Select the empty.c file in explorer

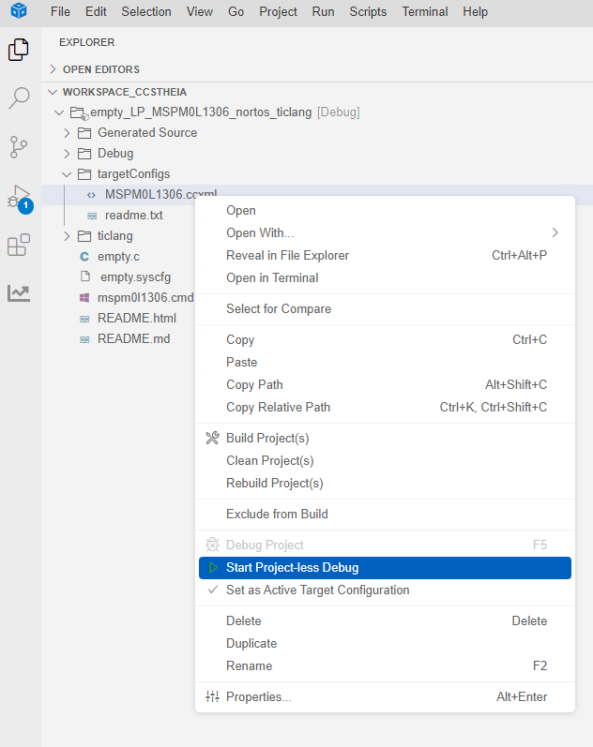tap(117, 256)
